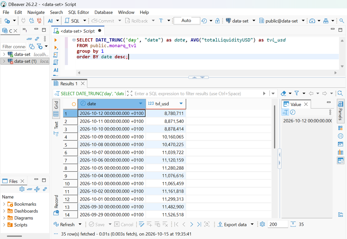This screenshot has width=347, height=239.
Task: Close the Results 1 tab
Action: tap(83, 84)
